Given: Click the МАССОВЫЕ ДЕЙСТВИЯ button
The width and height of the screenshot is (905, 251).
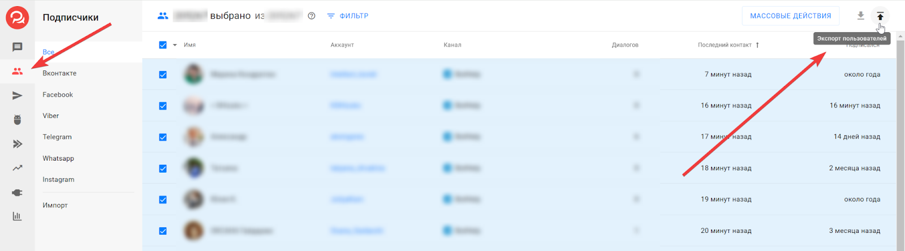Looking at the screenshot, I should (x=790, y=16).
